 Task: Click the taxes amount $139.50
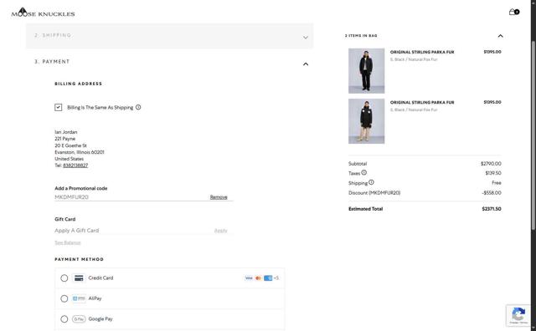coord(493,173)
